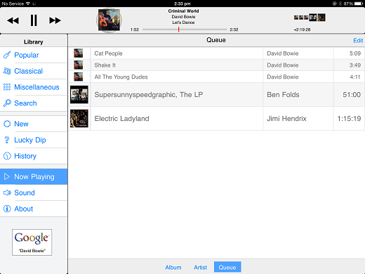Select the Queue tab
The width and height of the screenshot is (365, 274).
click(x=227, y=267)
